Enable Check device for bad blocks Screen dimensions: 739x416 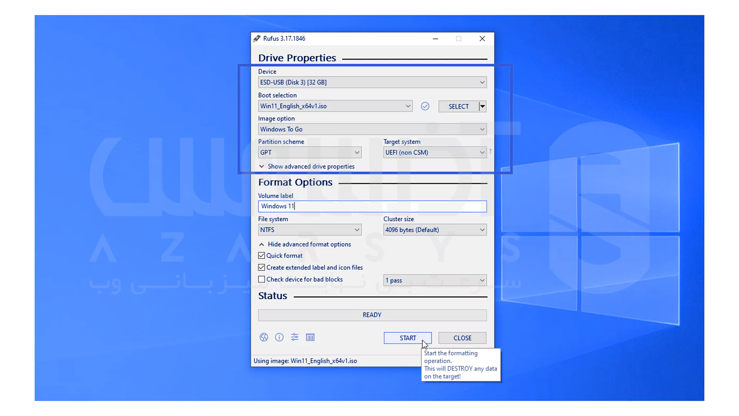tap(262, 280)
